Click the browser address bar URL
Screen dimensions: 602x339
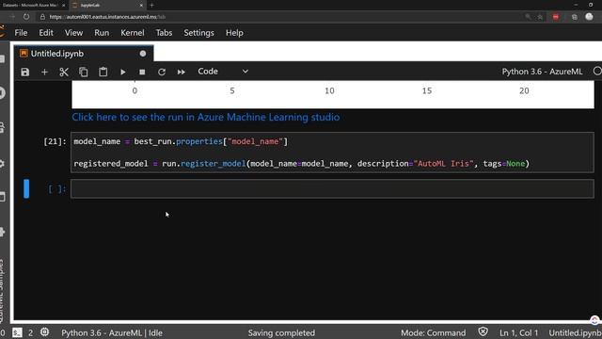coord(107,17)
